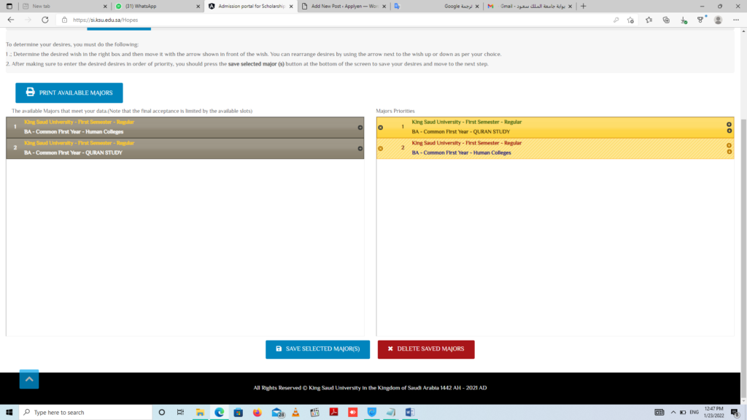Viewport: 747px width, 420px height.
Task: Switch to the WhatsApp tab
Action: tap(158, 6)
